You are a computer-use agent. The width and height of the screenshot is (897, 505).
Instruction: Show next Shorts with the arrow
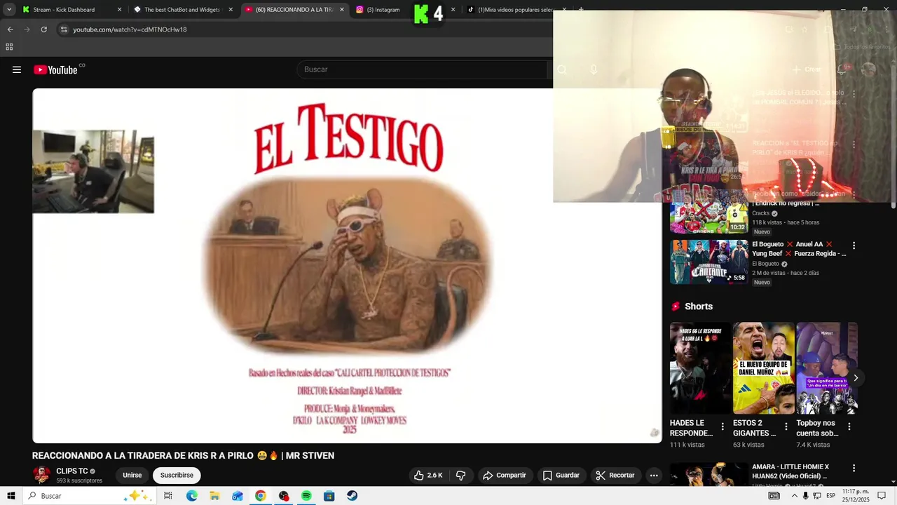tap(855, 378)
